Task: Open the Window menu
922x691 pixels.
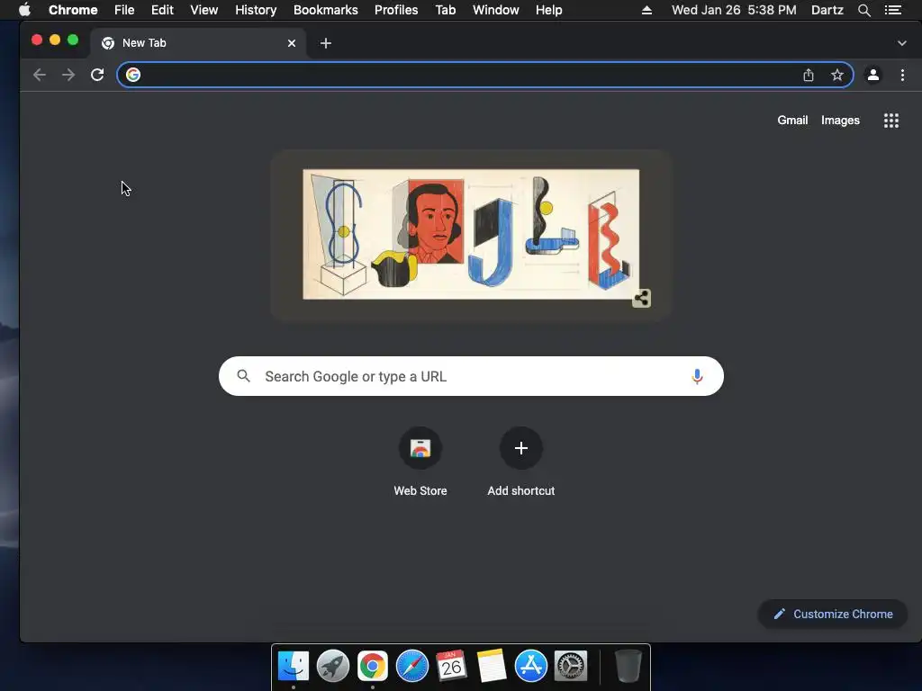Action: (x=496, y=10)
